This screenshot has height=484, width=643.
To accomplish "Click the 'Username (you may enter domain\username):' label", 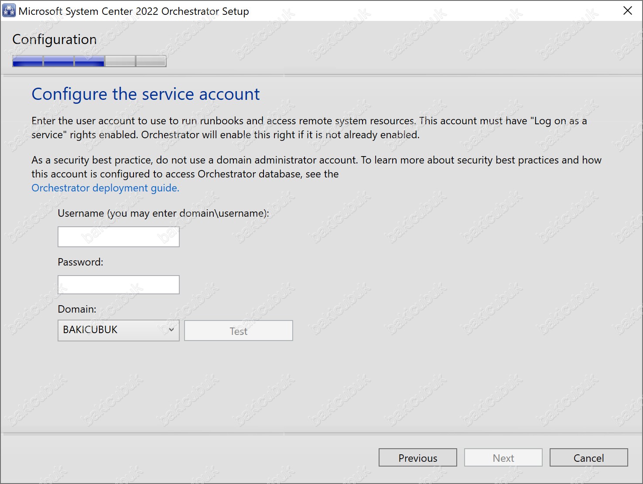I will (x=164, y=213).
